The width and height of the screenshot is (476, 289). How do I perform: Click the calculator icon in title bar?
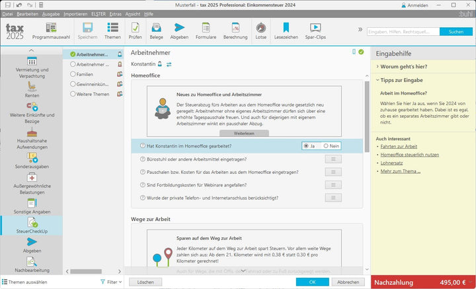pos(41,5)
